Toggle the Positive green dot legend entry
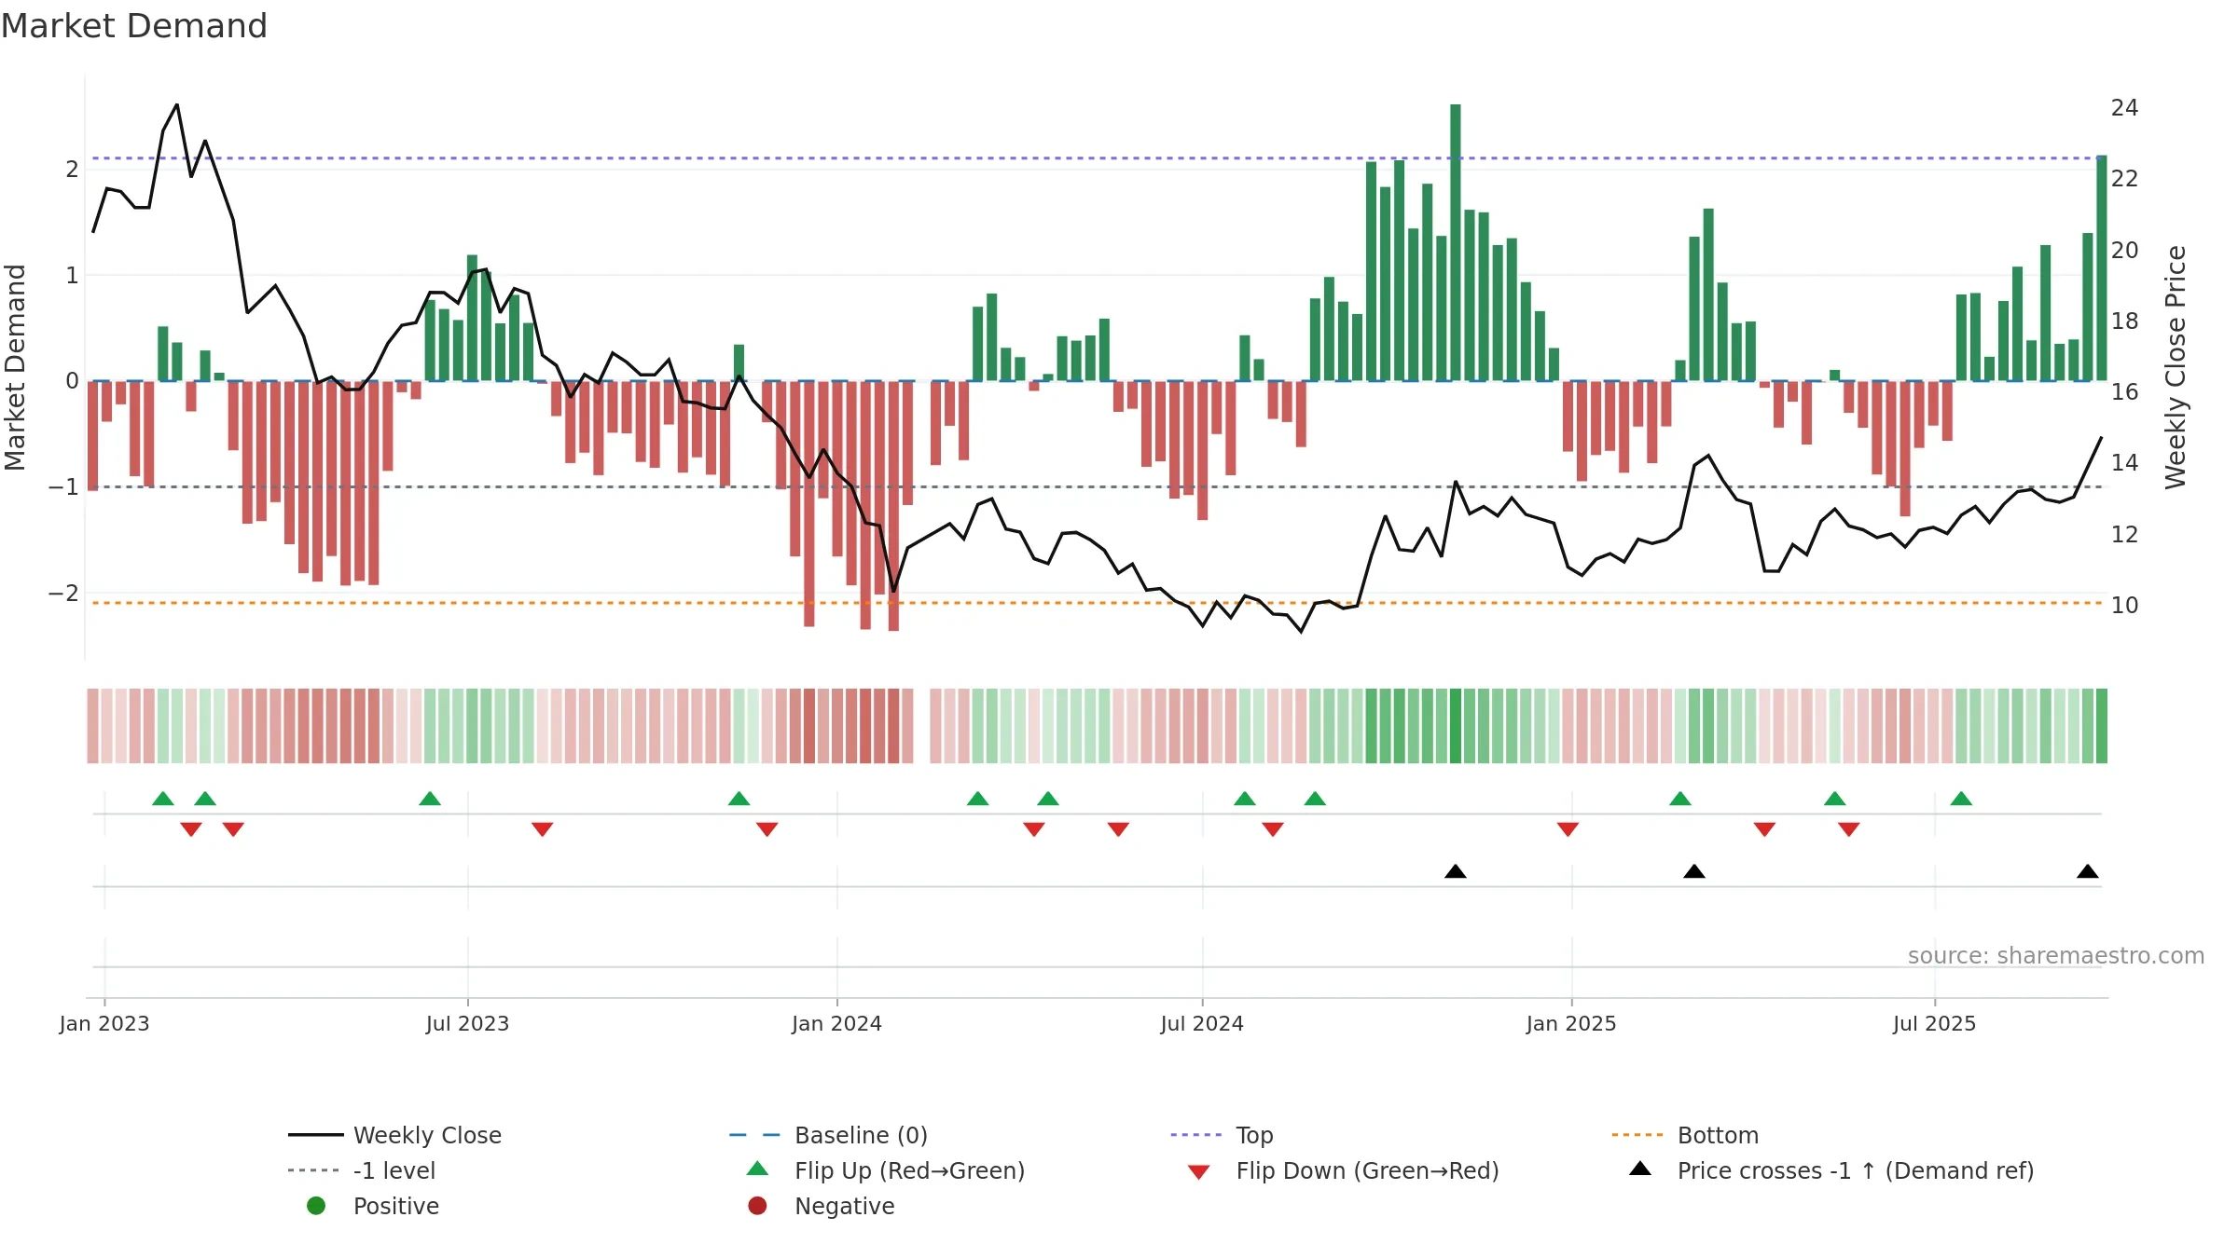 [x=373, y=1206]
